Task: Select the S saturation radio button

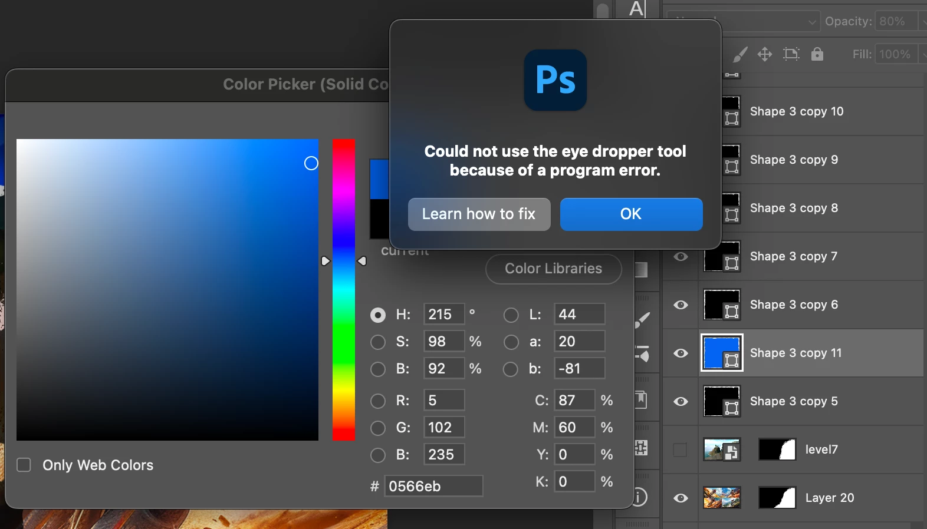Action: [378, 342]
